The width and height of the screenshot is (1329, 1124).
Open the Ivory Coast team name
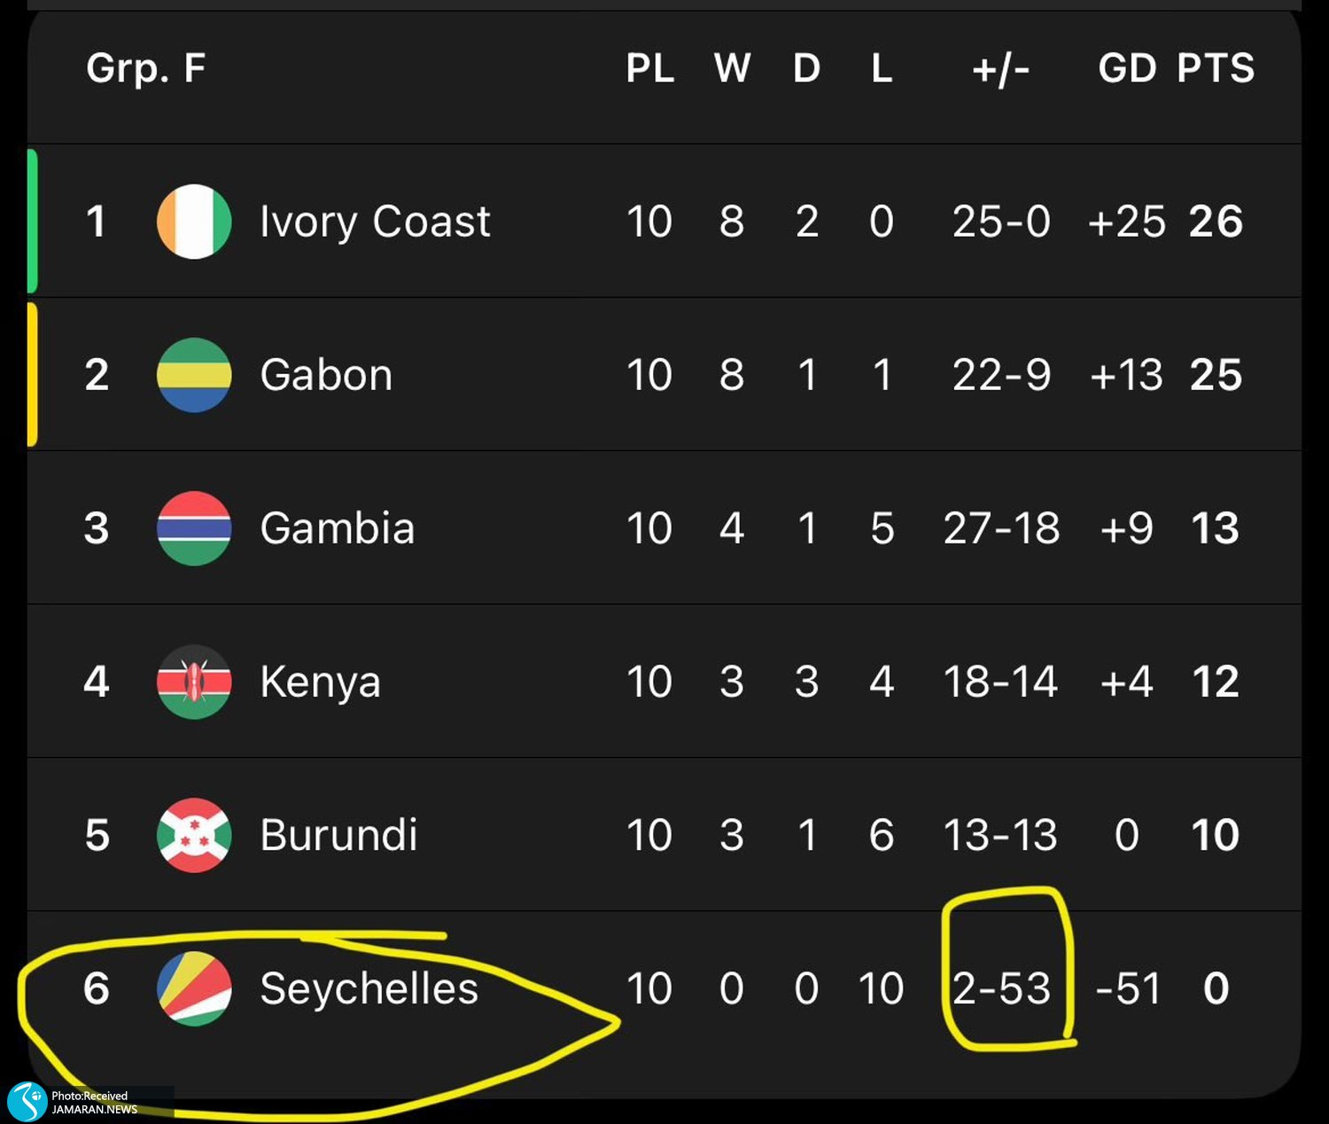click(x=375, y=221)
